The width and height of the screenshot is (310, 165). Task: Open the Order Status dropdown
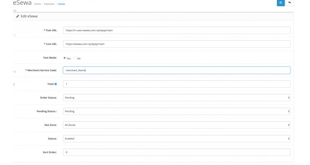pyautogui.click(x=176, y=98)
